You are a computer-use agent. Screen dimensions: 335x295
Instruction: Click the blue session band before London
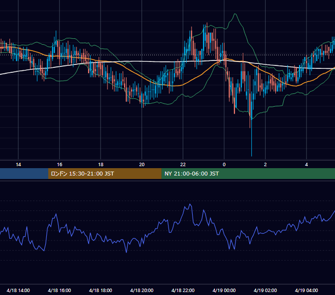[x=24, y=174]
